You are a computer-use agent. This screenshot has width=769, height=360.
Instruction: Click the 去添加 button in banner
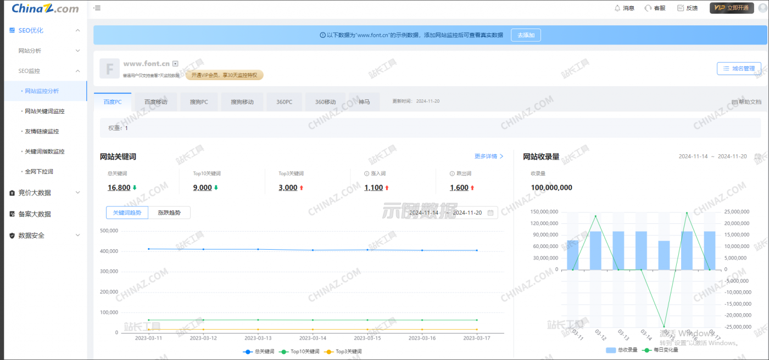[x=526, y=35]
